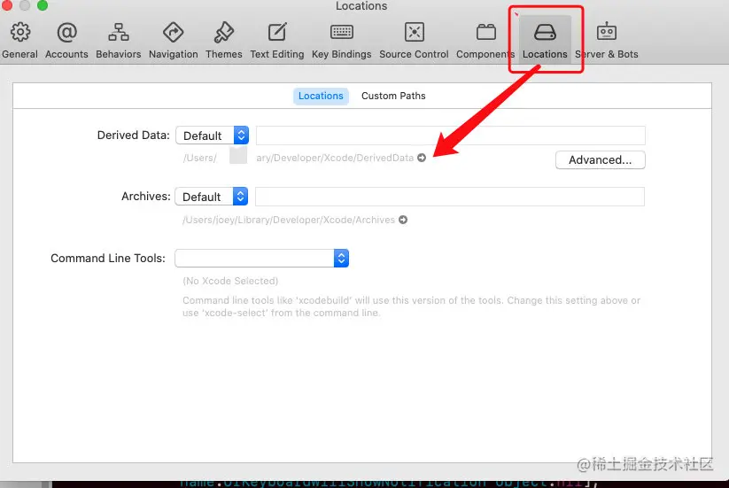The width and height of the screenshot is (729, 488).
Task: Open the Themes preferences pane
Action: click(223, 41)
